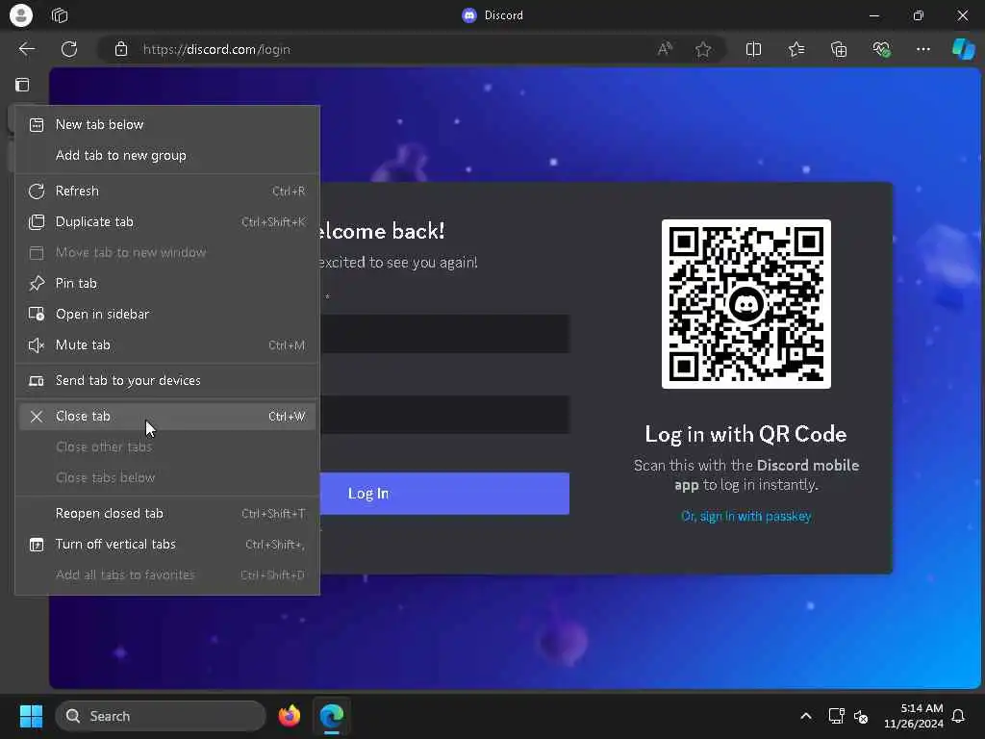Open Read aloud icon in address bar
The height and width of the screenshot is (739, 985).
pos(665,49)
